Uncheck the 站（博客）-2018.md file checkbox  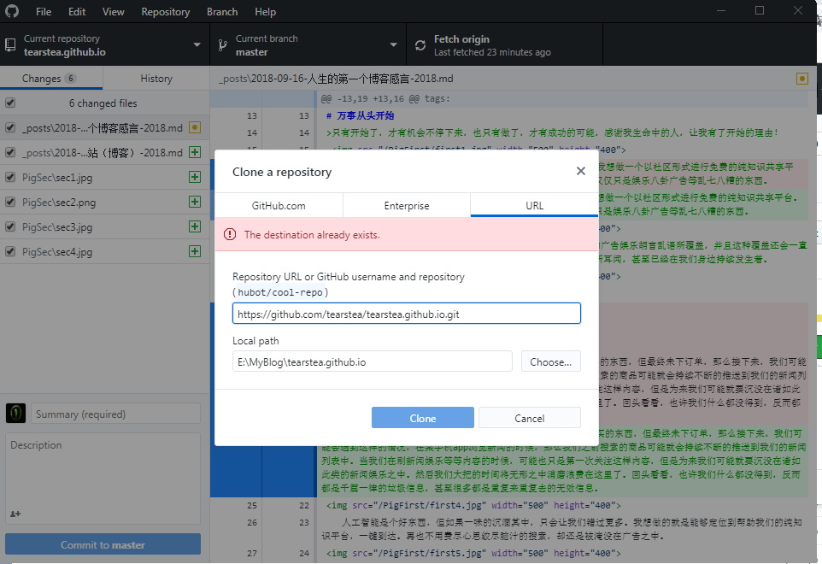(x=10, y=152)
